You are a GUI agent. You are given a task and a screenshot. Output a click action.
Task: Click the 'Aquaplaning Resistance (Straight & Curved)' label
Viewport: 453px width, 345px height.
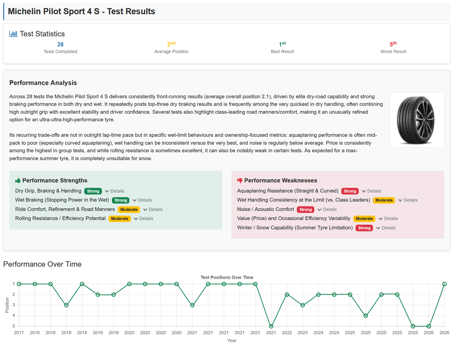coord(288,191)
